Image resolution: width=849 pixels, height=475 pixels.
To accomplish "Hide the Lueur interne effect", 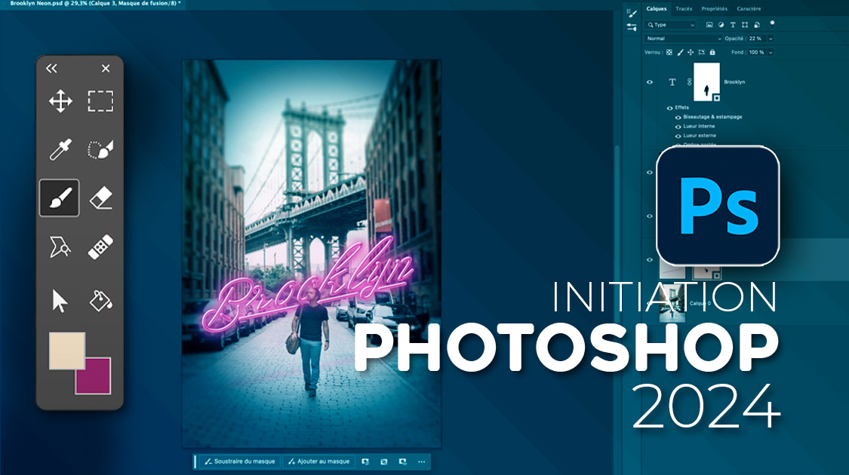I will 678,126.
